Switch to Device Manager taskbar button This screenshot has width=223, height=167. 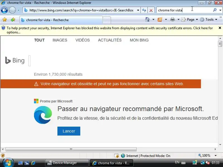tap(67, 163)
